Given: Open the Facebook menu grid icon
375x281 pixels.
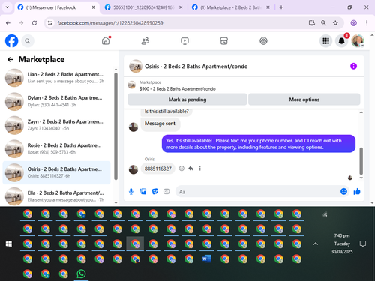Looking at the screenshot, I should pos(325,41).
